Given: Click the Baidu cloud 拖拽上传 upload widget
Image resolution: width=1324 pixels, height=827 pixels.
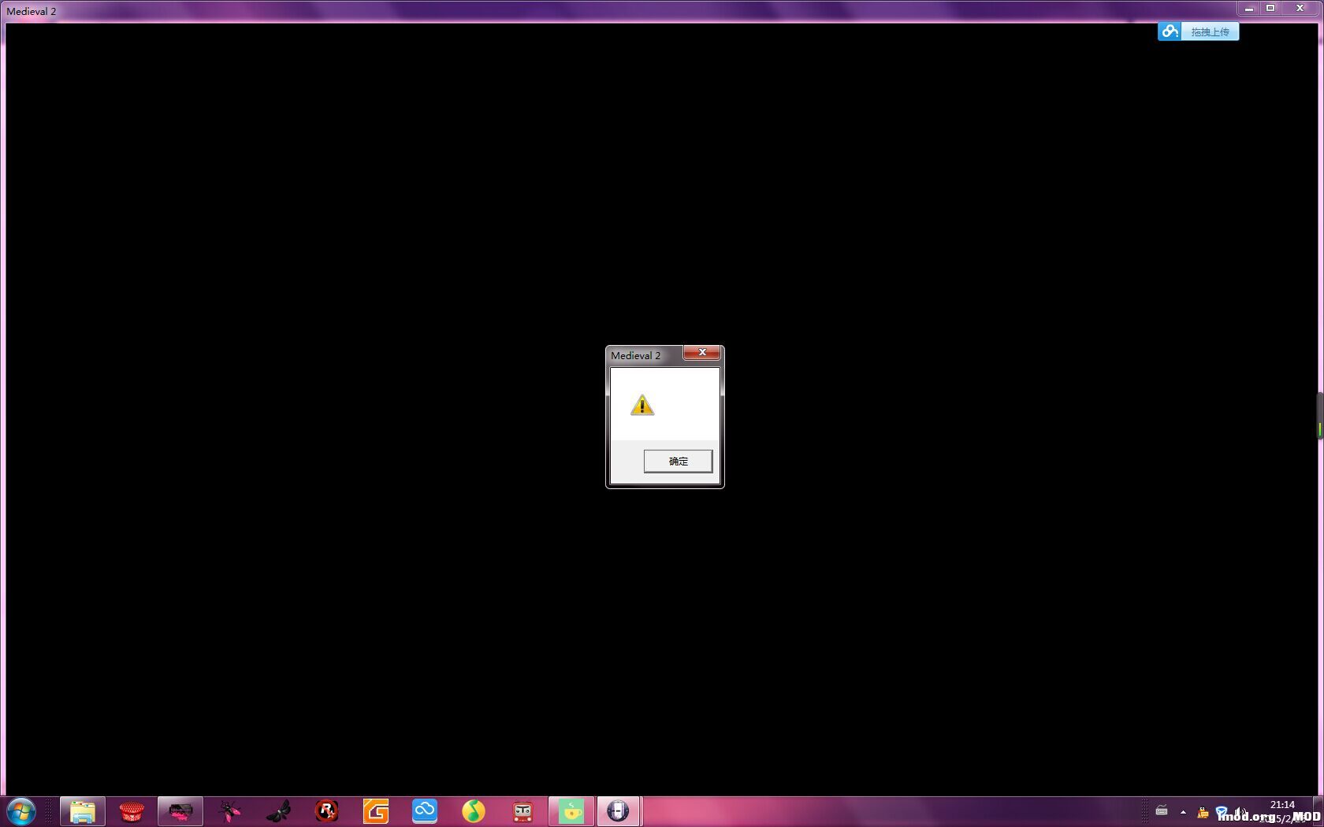Looking at the screenshot, I should (x=1198, y=32).
